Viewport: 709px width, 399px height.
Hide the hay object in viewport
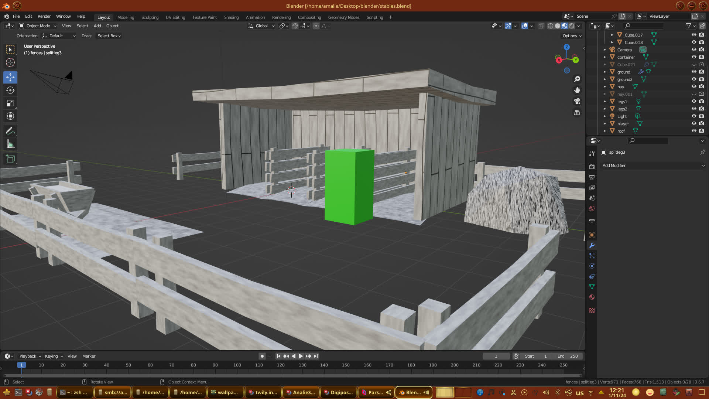[694, 86]
